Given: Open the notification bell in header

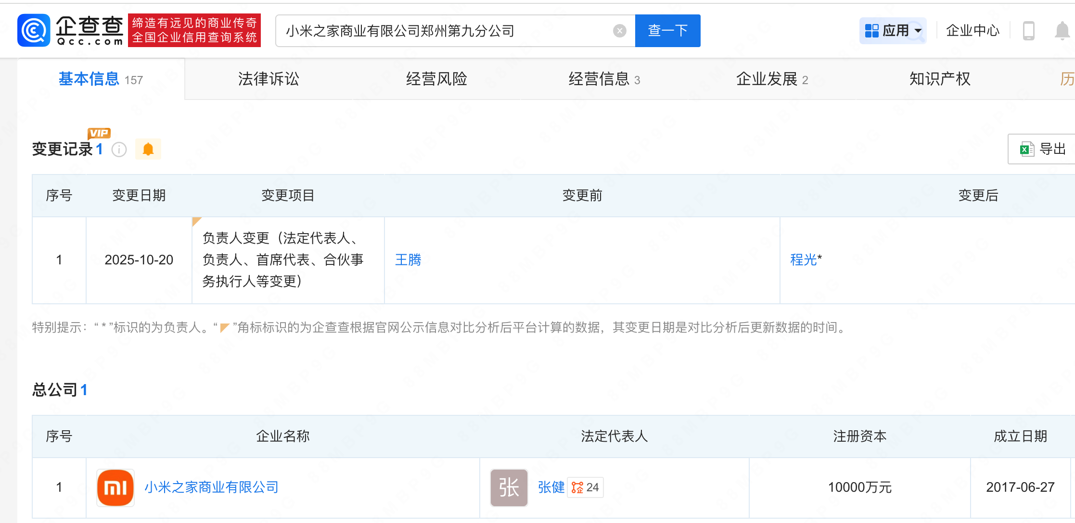Looking at the screenshot, I should 1062,31.
